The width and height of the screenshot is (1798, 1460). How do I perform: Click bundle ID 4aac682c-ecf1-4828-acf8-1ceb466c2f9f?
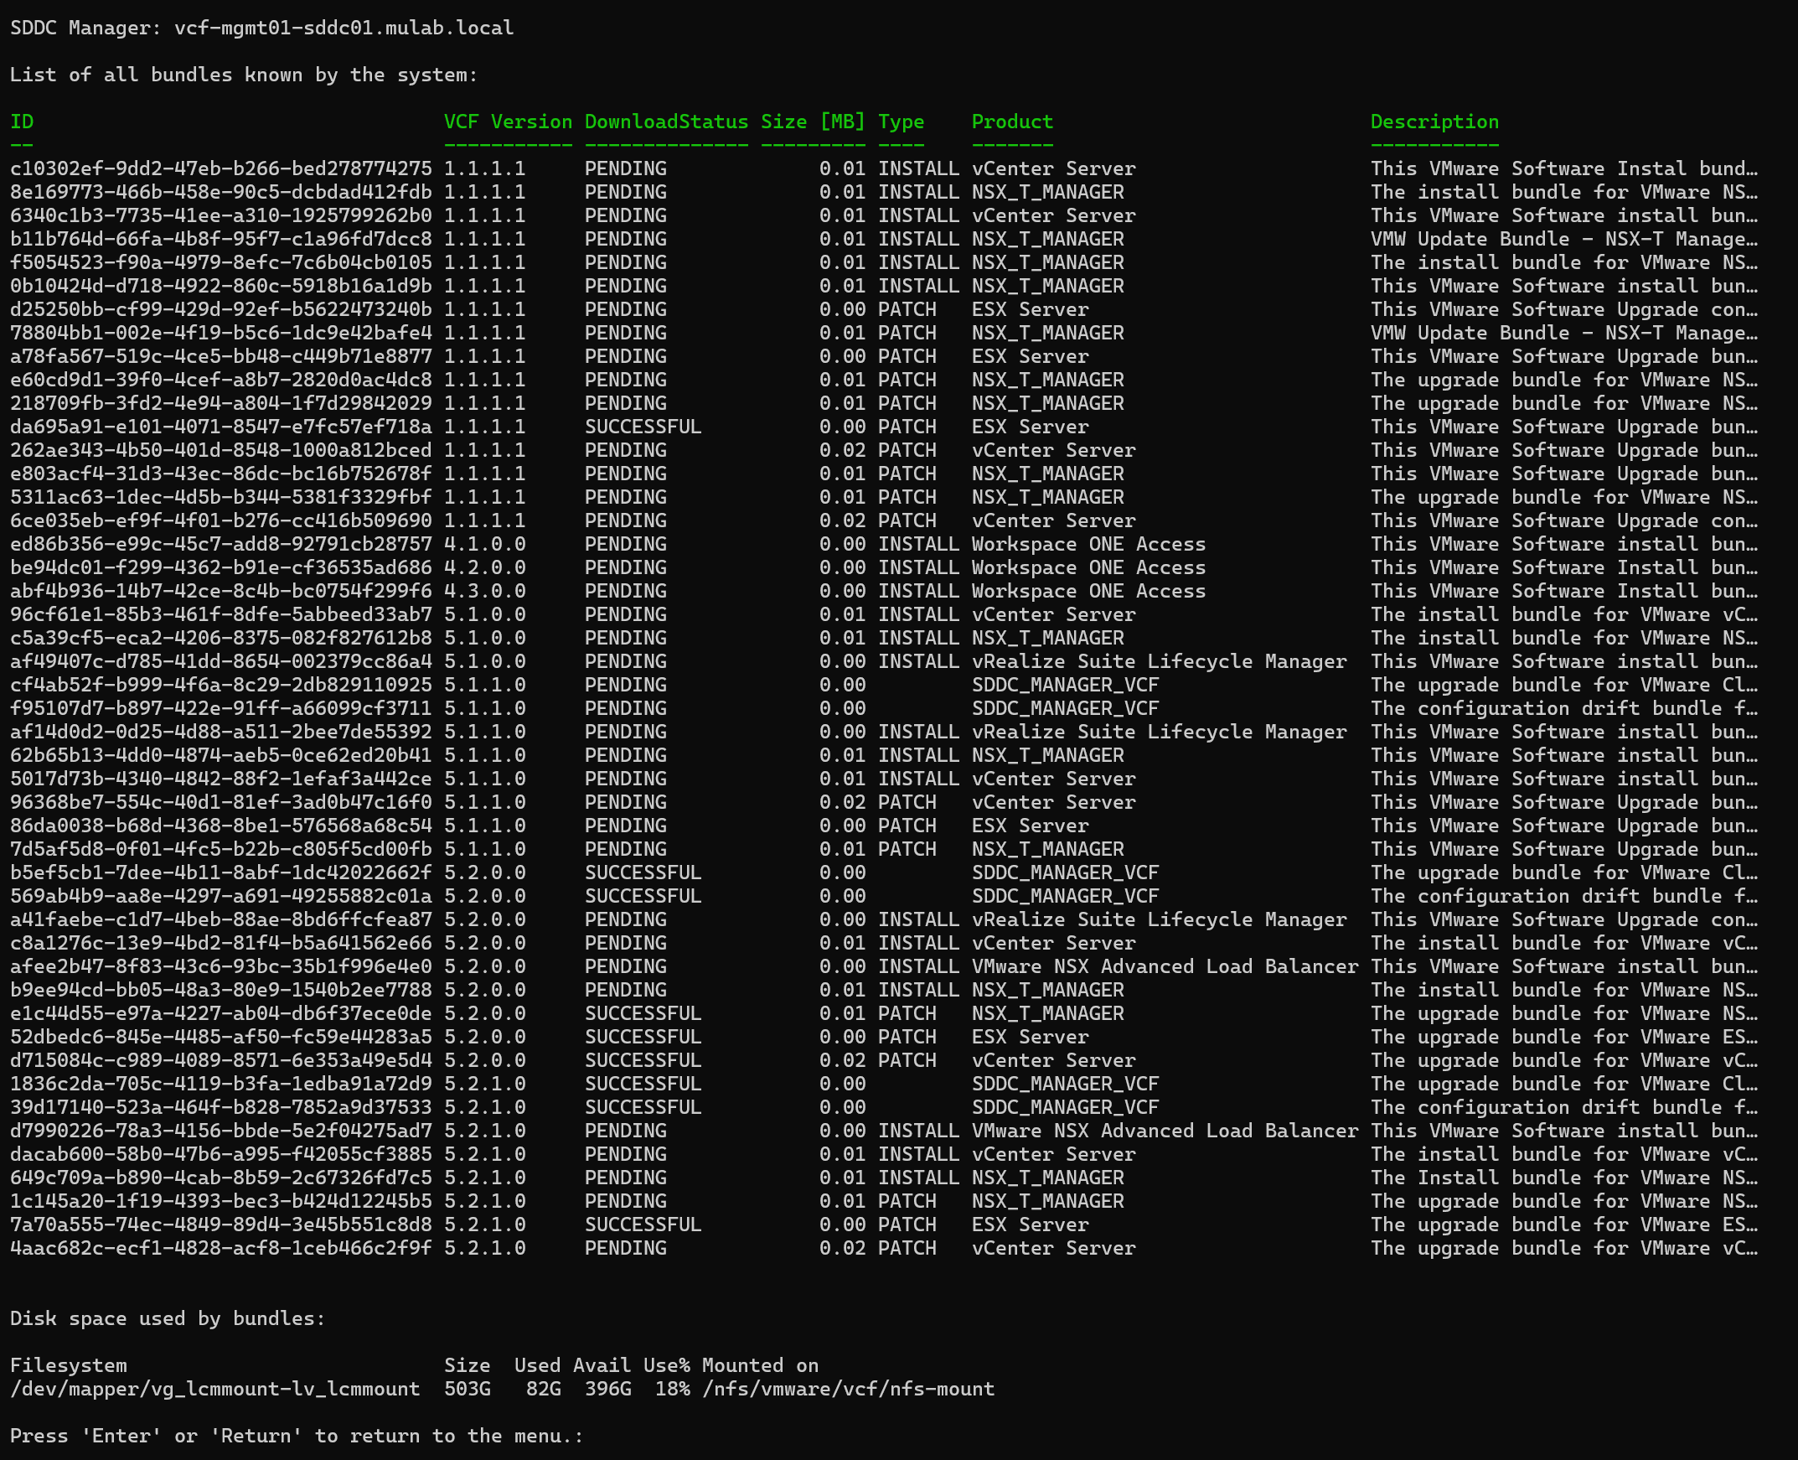point(220,1248)
